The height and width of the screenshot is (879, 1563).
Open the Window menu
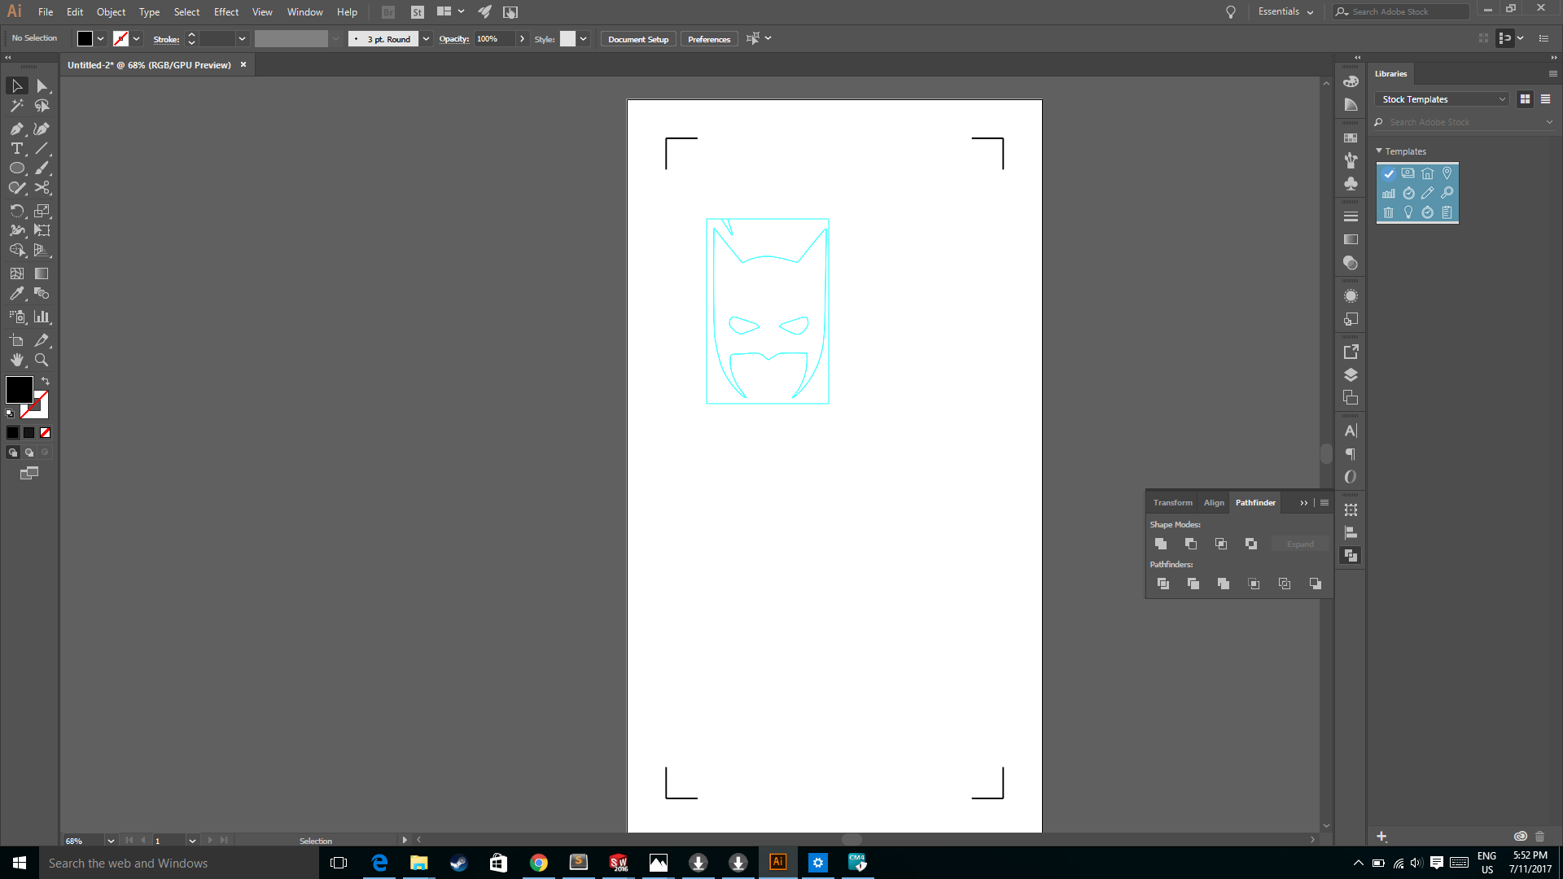point(304,12)
